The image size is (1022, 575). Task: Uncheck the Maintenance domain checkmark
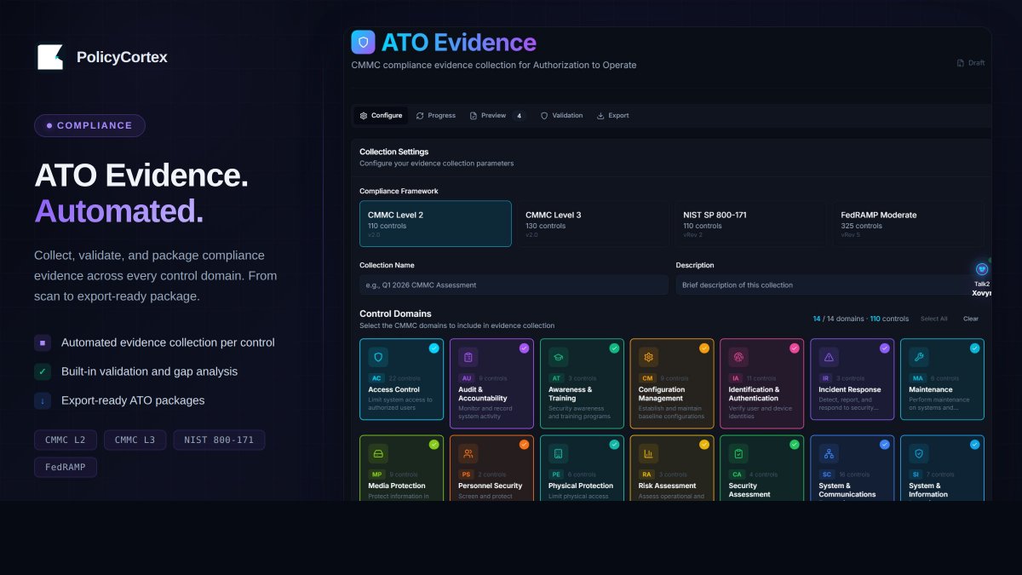(x=975, y=348)
